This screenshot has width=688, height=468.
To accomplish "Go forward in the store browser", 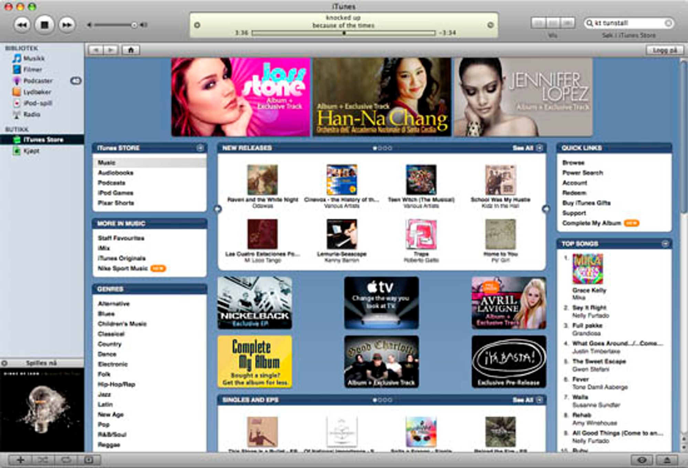I will pos(111,50).
